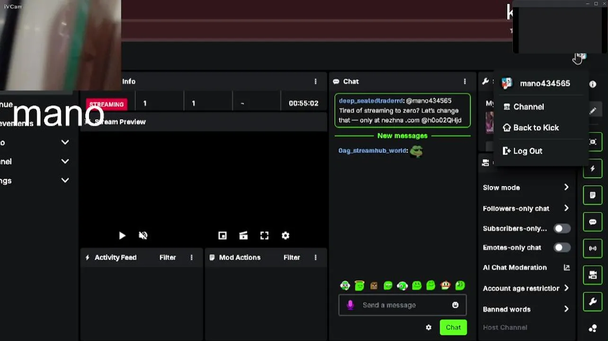Click the Stream Preview panel title
The width and height of the screenshot is (608, 341).
tap(120, 122)
